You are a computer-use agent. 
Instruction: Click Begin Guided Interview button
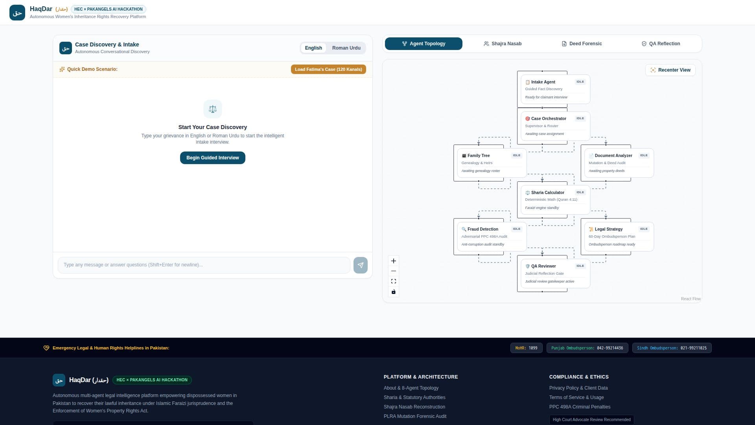tap(213, 158)
